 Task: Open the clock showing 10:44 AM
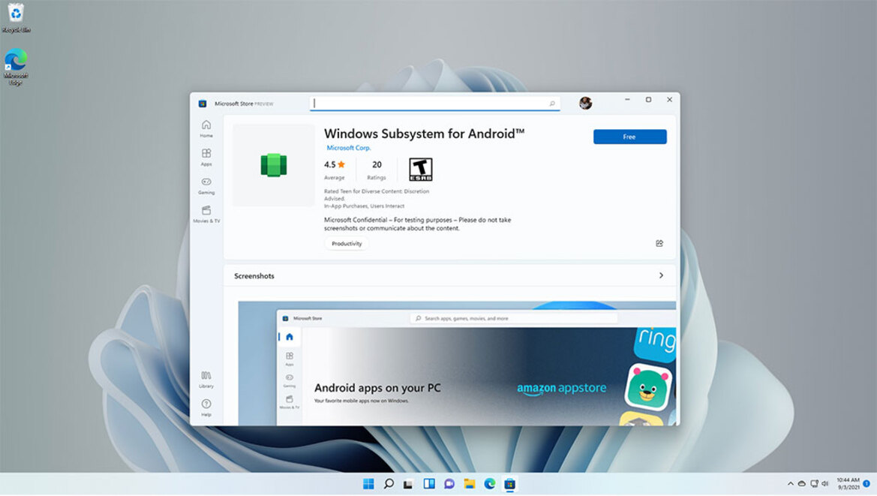coord(848,484)
